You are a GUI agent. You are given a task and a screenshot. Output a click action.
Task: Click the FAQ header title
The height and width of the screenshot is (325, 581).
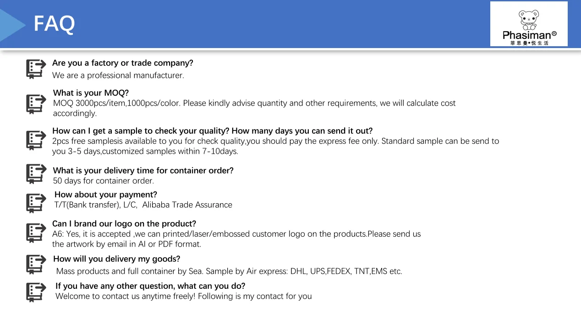(x=54, y=24)
